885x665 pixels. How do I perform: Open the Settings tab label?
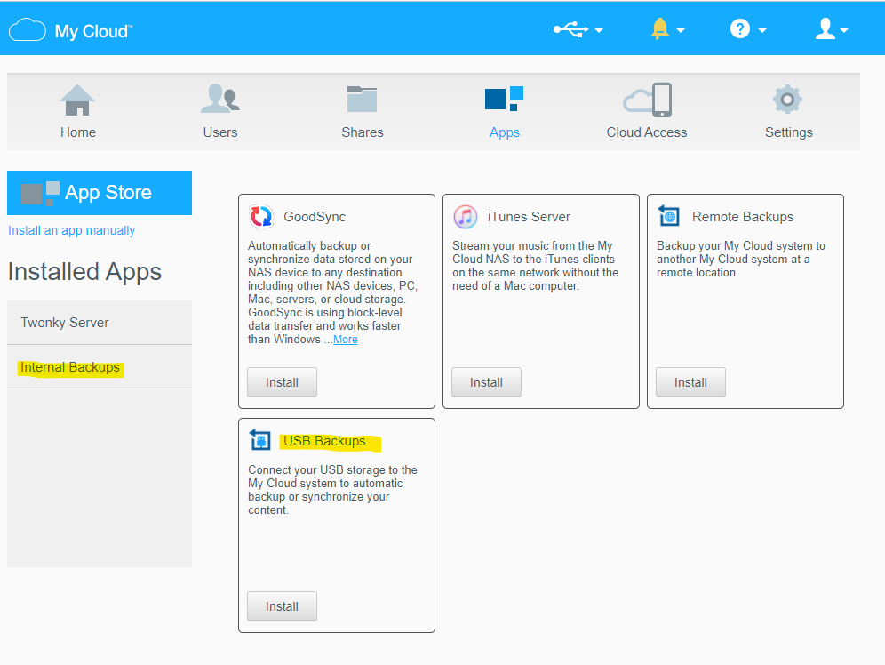pyautogui.click(x=788, y=132)
